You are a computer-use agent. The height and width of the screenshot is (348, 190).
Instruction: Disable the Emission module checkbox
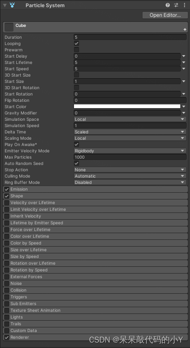click(7, 189)
